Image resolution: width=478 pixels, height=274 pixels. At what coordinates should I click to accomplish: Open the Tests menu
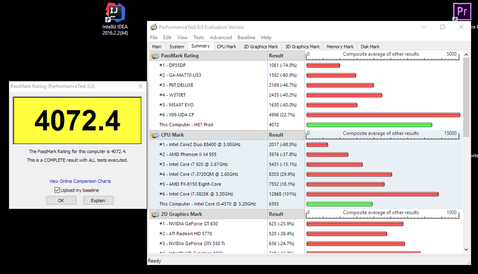pos(198,38)
